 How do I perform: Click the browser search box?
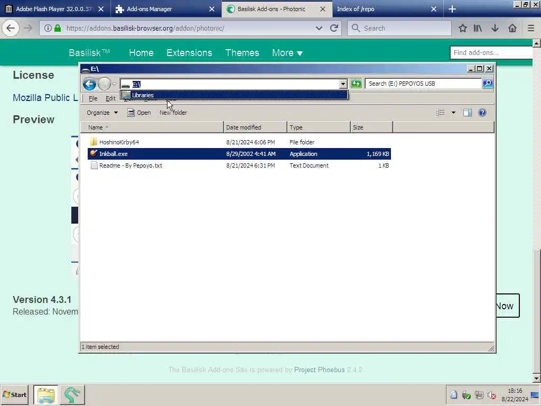pos(399,28)
